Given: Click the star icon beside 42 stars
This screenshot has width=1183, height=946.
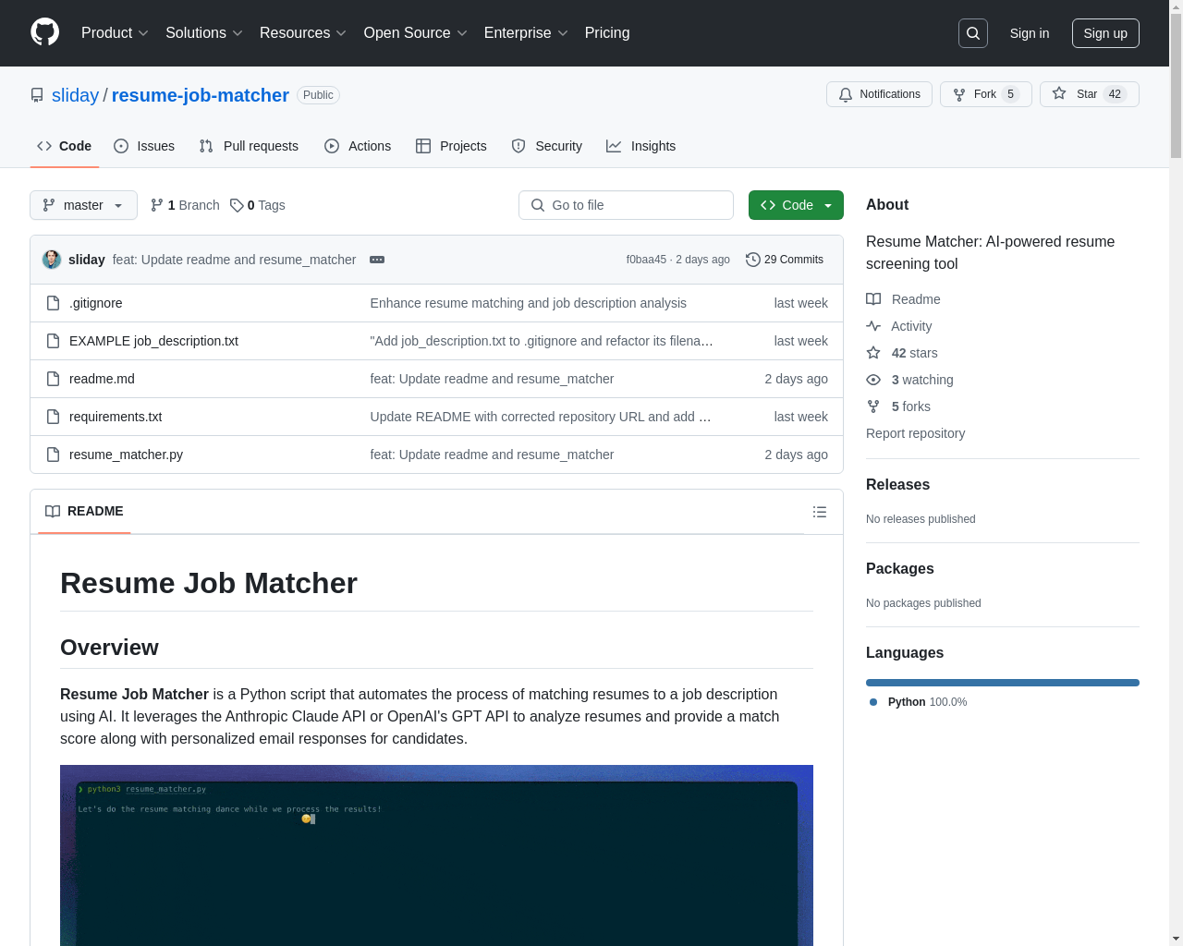Looking at the screenshot, I should (x=873, y=353).
